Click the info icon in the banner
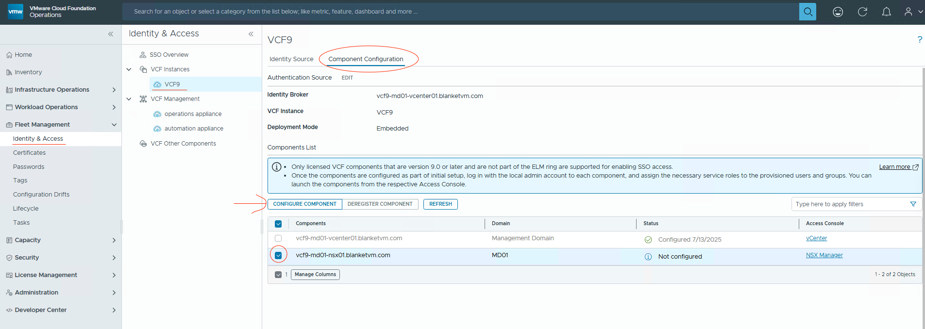This screenshot has height=329, width=925. pos(276,167)
